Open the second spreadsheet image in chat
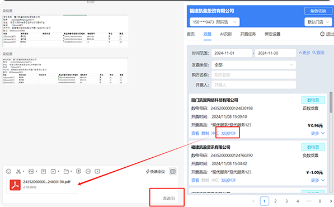The width and height of the screenshot is (334, 207). (65, 71)
